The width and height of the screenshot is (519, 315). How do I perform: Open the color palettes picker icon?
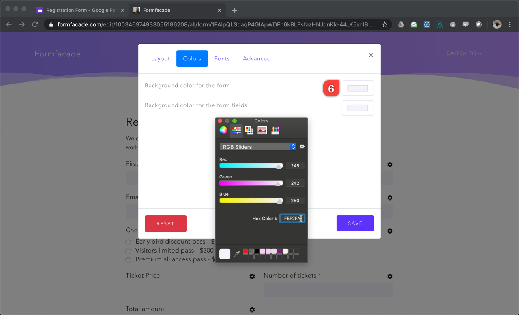(x=249, y=130)
